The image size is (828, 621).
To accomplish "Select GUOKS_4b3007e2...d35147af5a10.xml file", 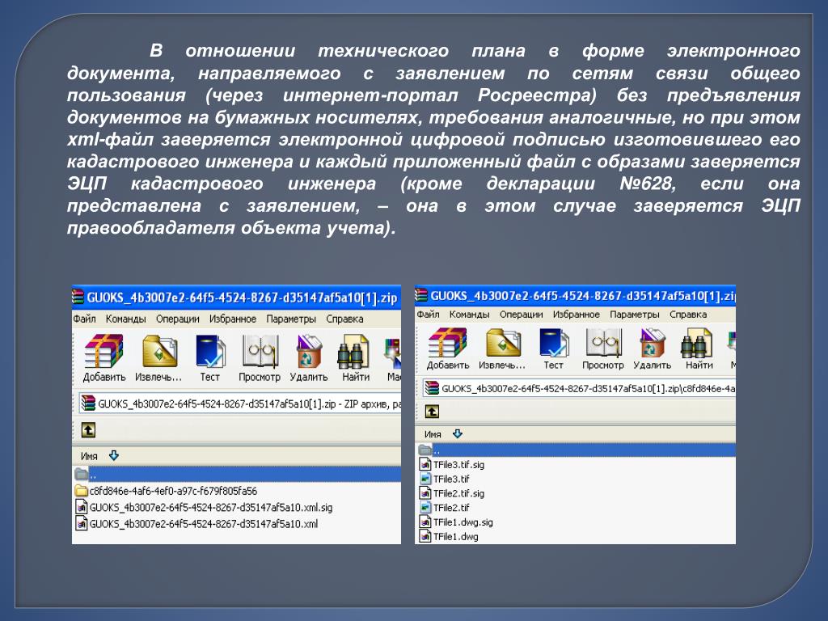I will [196, 524].
